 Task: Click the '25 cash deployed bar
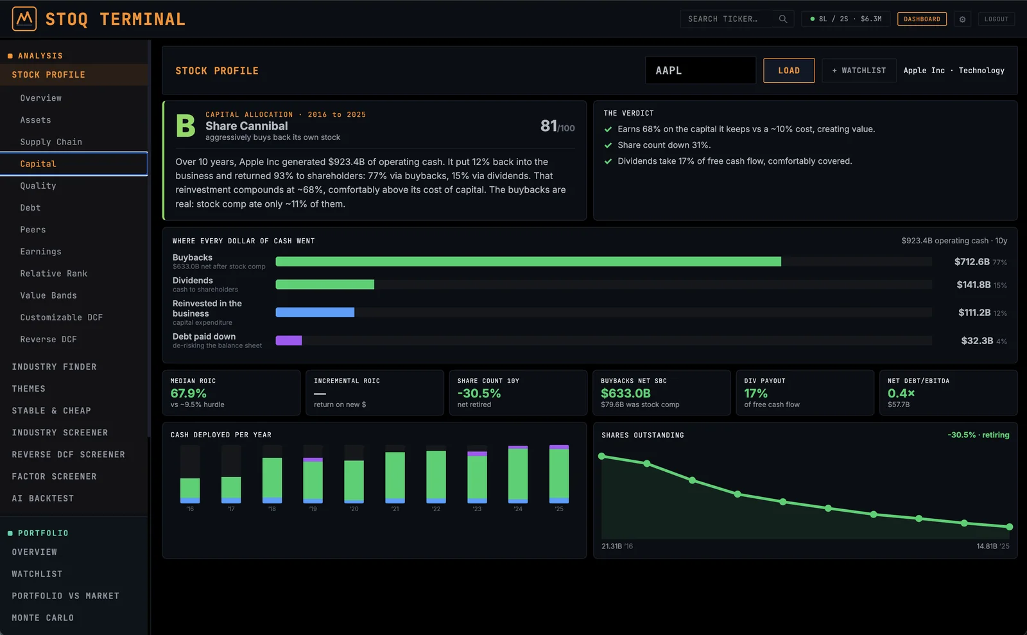coord(559,474)
